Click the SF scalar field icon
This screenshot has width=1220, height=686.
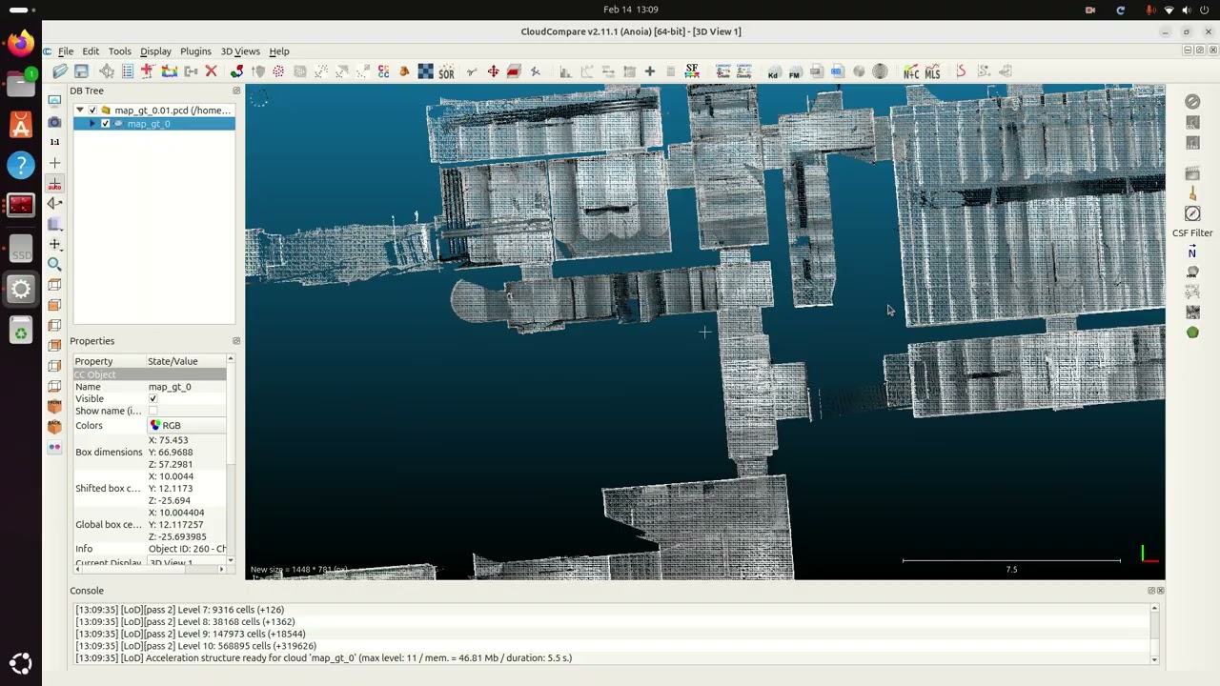click(x=692, y=71)
